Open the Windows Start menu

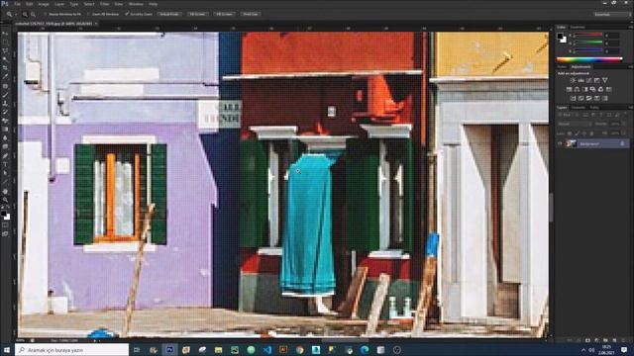pyautogui.click(x=7, y=349)
